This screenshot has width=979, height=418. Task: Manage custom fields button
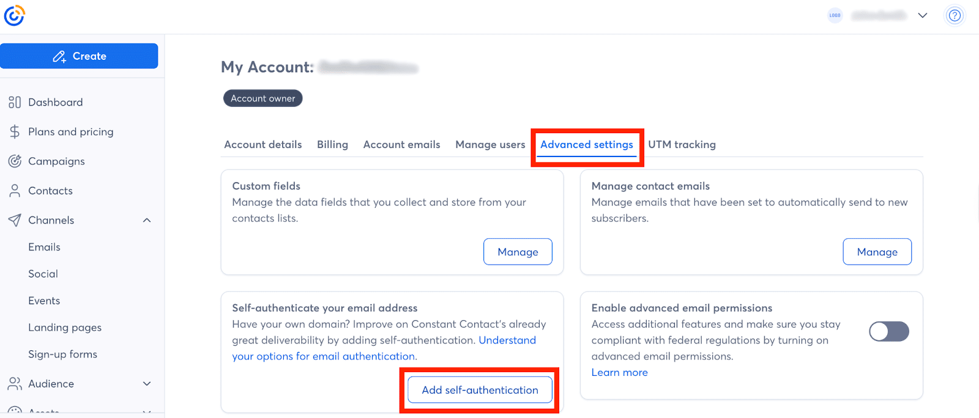[518, 252]
